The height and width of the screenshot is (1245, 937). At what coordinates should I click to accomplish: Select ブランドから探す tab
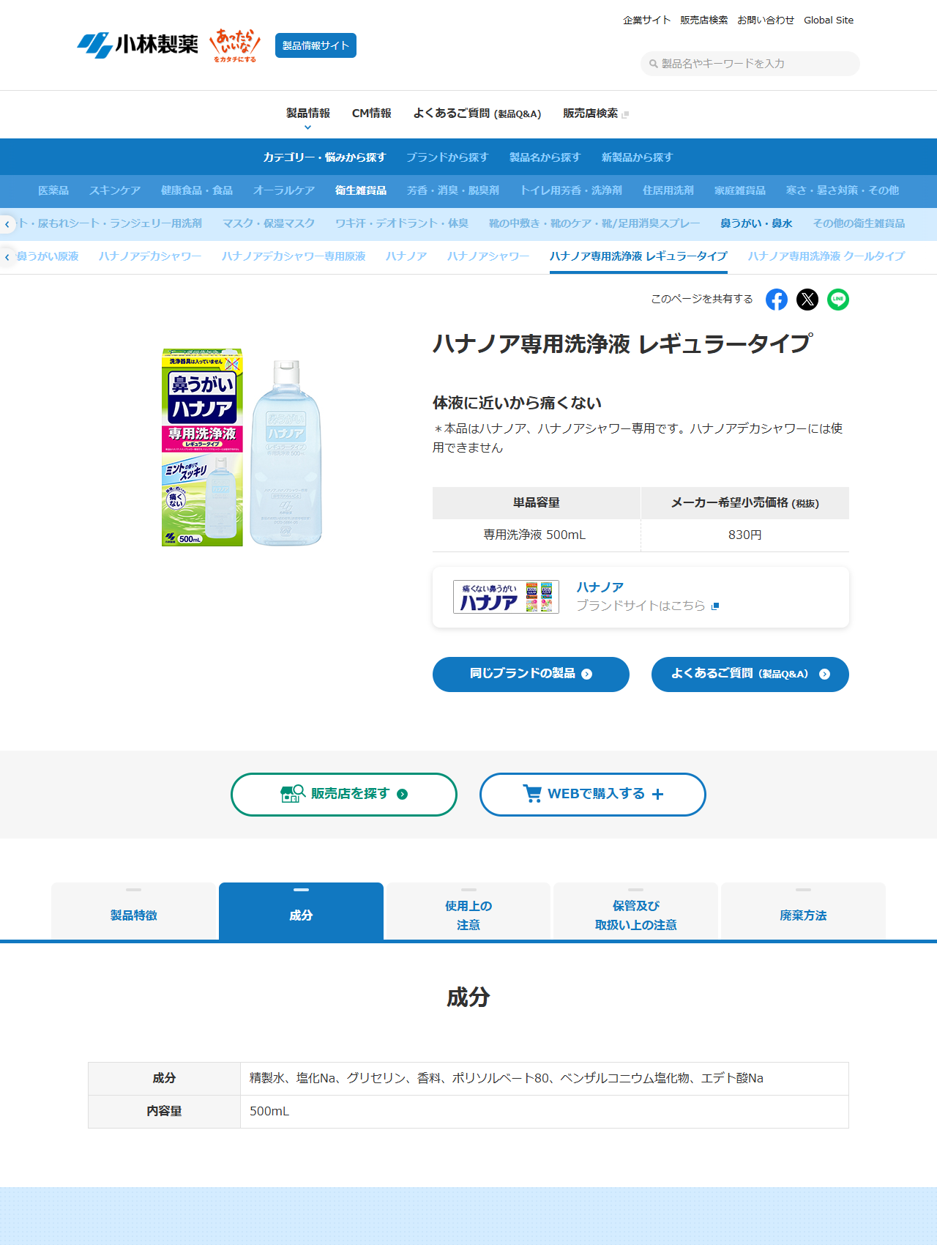[x=447, y=157]
